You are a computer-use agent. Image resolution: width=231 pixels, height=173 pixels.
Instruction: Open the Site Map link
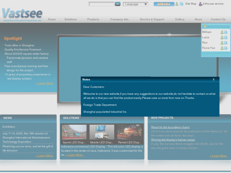(191, 4)
